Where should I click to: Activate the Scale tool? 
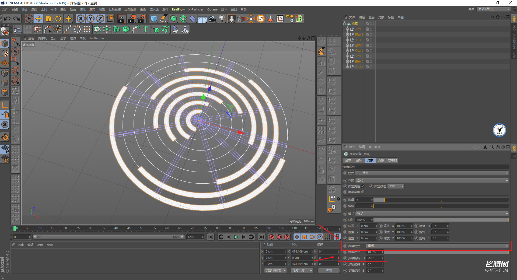48,19
